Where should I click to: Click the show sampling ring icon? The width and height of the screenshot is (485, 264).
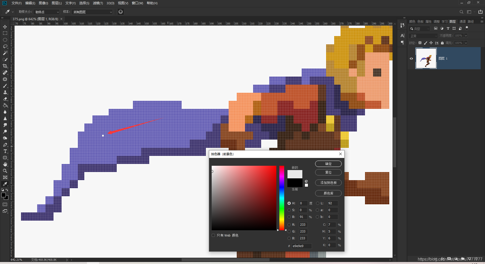click(121, 12)
